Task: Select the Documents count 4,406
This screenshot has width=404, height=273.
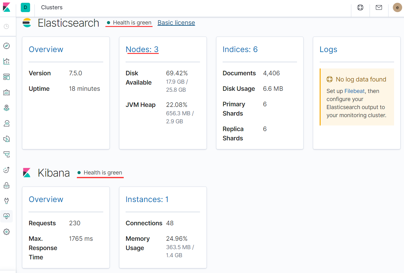Action: pyautogui.click(x=271, y=73)
